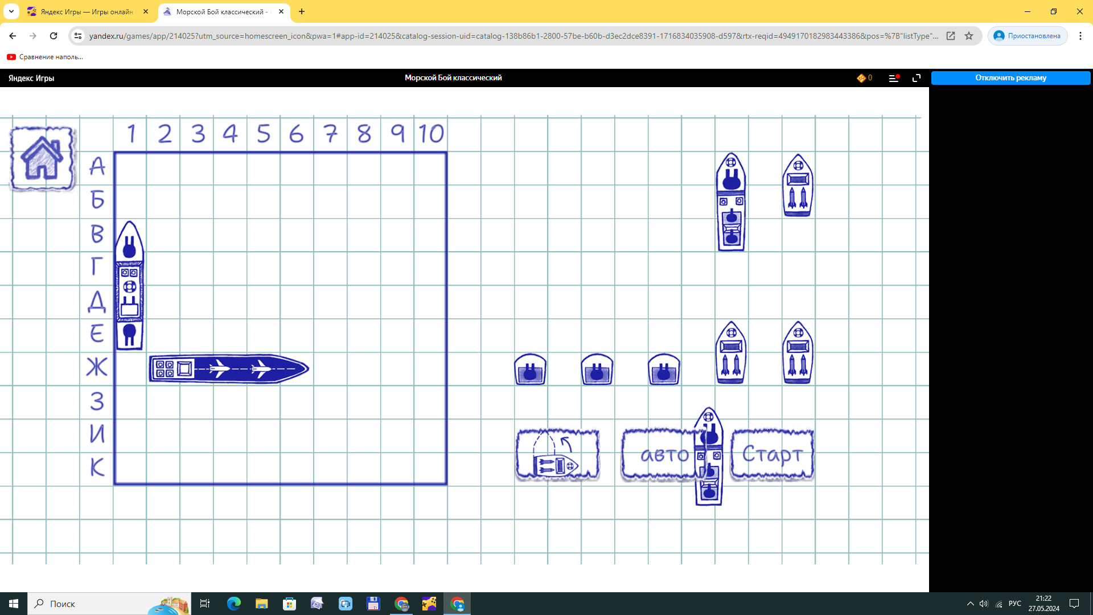Open the tab search dropdown arrow
1093x615 pixels.
11,11
